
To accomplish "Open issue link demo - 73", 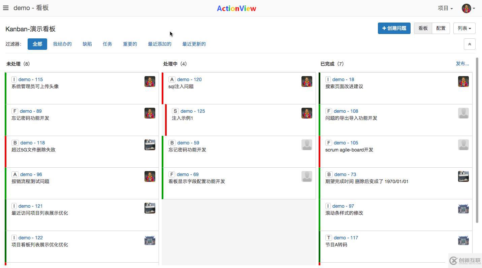I will pos(345,174).
